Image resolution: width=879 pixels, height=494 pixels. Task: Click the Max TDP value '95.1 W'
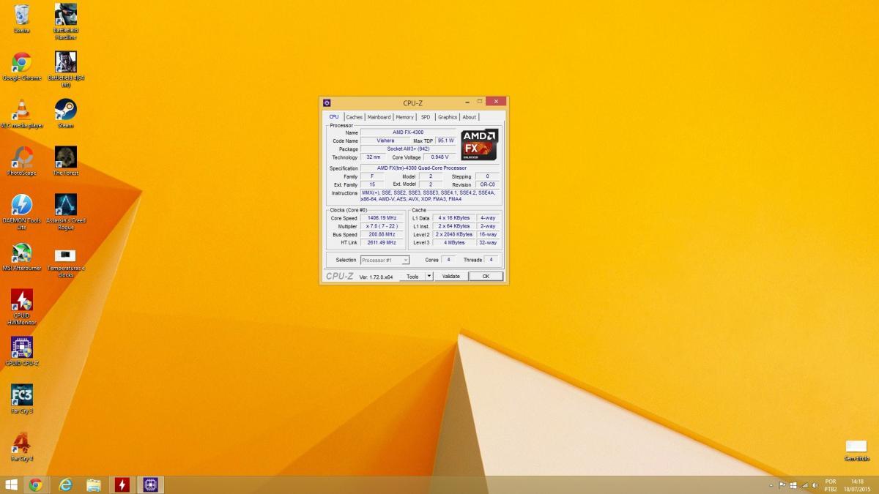point(445,141)
